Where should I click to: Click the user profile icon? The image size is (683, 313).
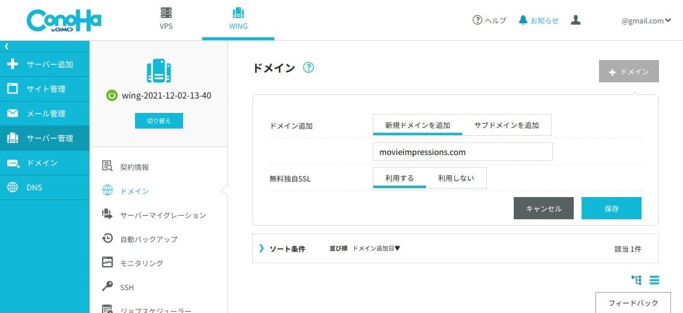(576, 20)
